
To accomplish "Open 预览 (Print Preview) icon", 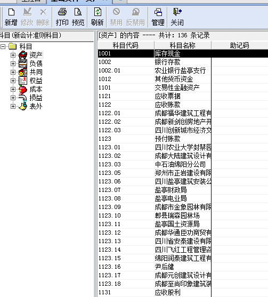I will tap(78, 12).
